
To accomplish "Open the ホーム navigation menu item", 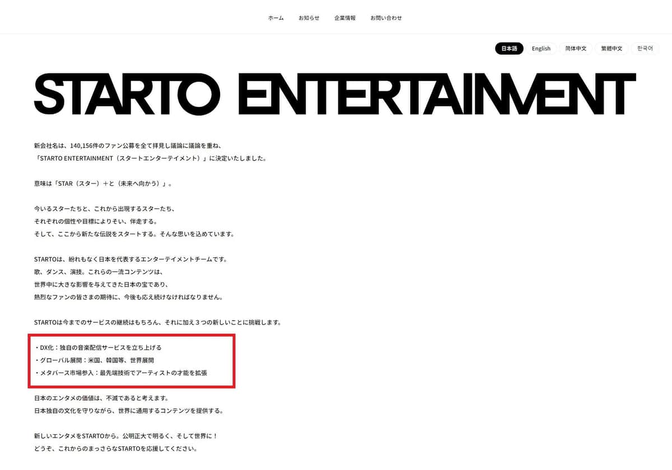I will (x=275, y=17).
